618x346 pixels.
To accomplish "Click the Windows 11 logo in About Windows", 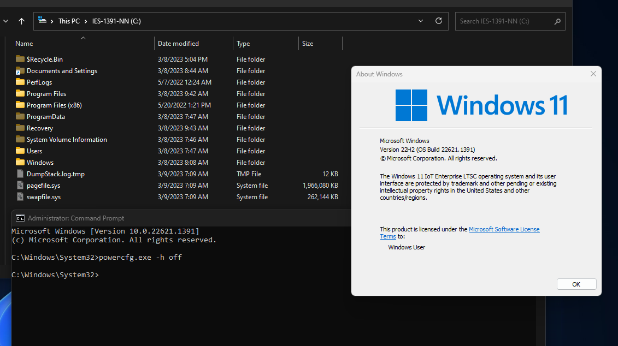I will coord(481,105).
